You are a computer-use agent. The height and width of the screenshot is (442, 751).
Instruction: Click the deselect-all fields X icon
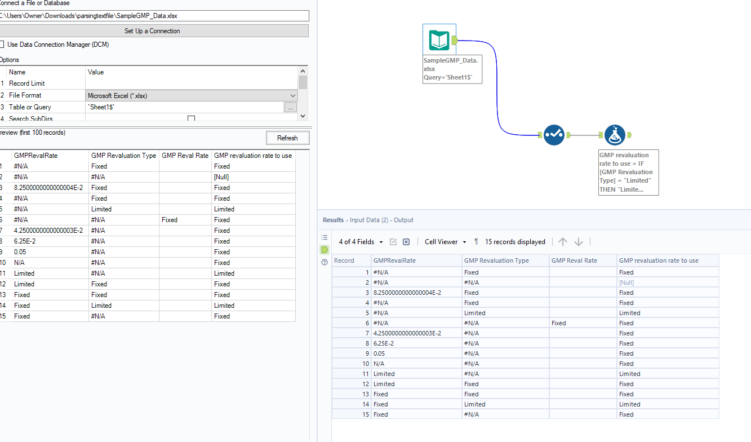point(406,241)
